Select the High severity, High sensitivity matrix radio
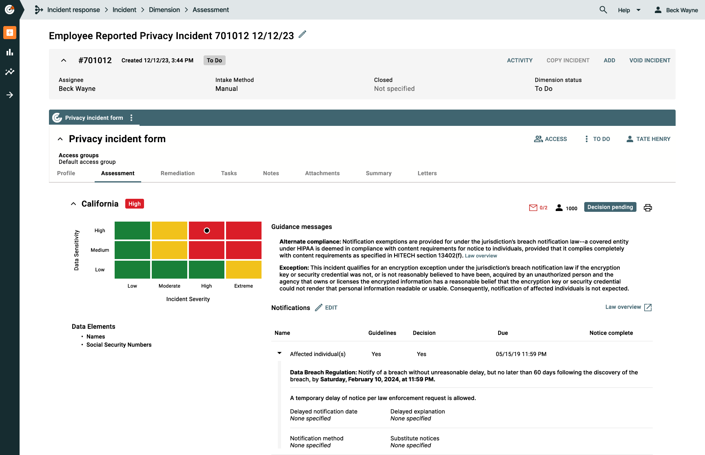Screen dimensions: 705x455 coord(206,230)
